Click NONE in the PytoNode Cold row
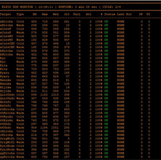The width and height of the screenshot is (161, 160). click(121, 146)
